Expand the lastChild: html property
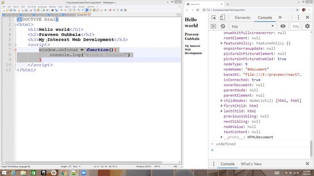 221,111
